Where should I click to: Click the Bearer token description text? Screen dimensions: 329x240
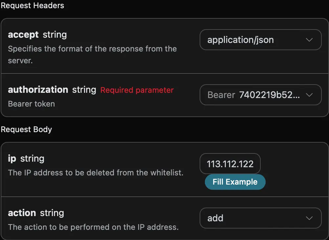pos(31,104)
